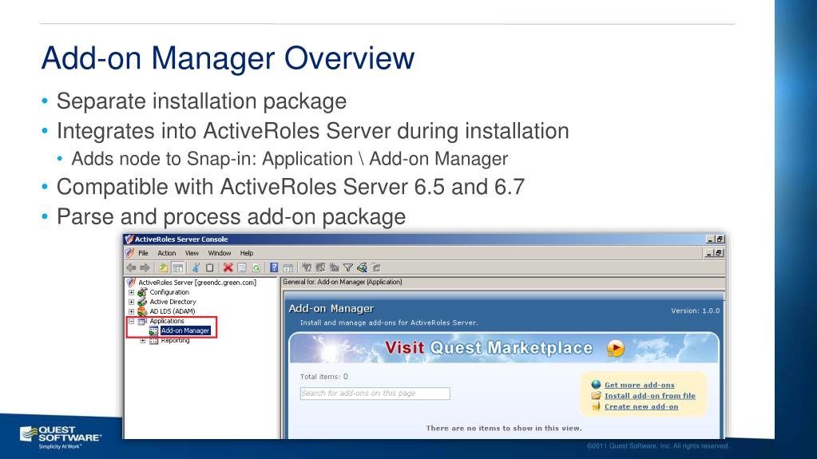Select the AD LDS (ADAM) tree item label
The height and width of the screenshot is (459, 817).
click(x=173, y=311)
